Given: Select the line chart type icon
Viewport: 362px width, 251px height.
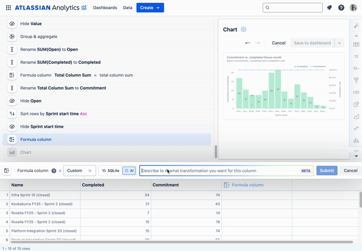Looking at the screenshot, I should (x=356, y=128).
